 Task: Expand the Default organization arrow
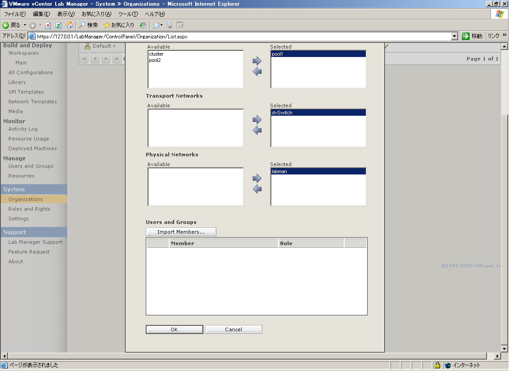(114, 46)
